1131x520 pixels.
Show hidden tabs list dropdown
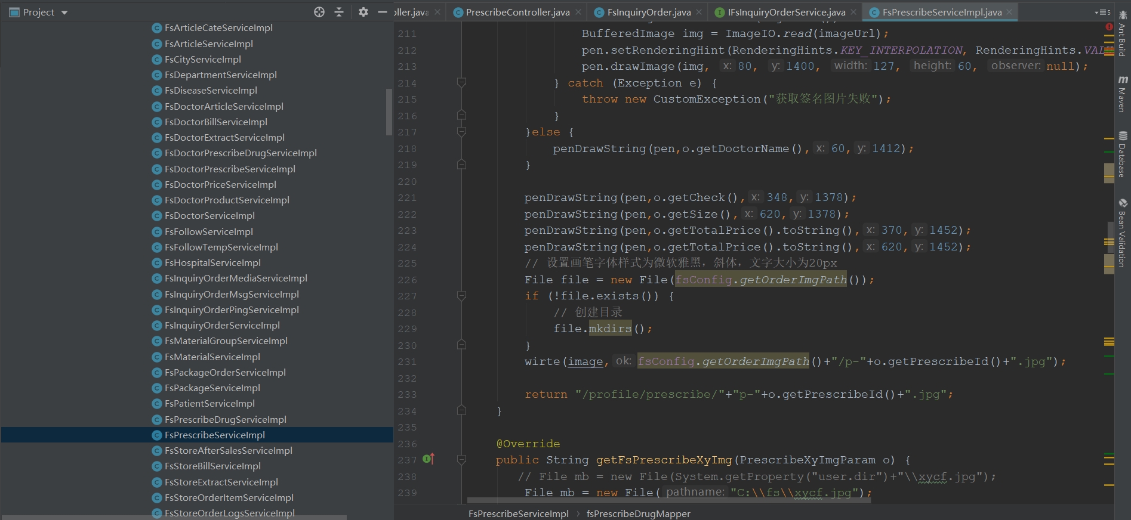coord(1102,12)
